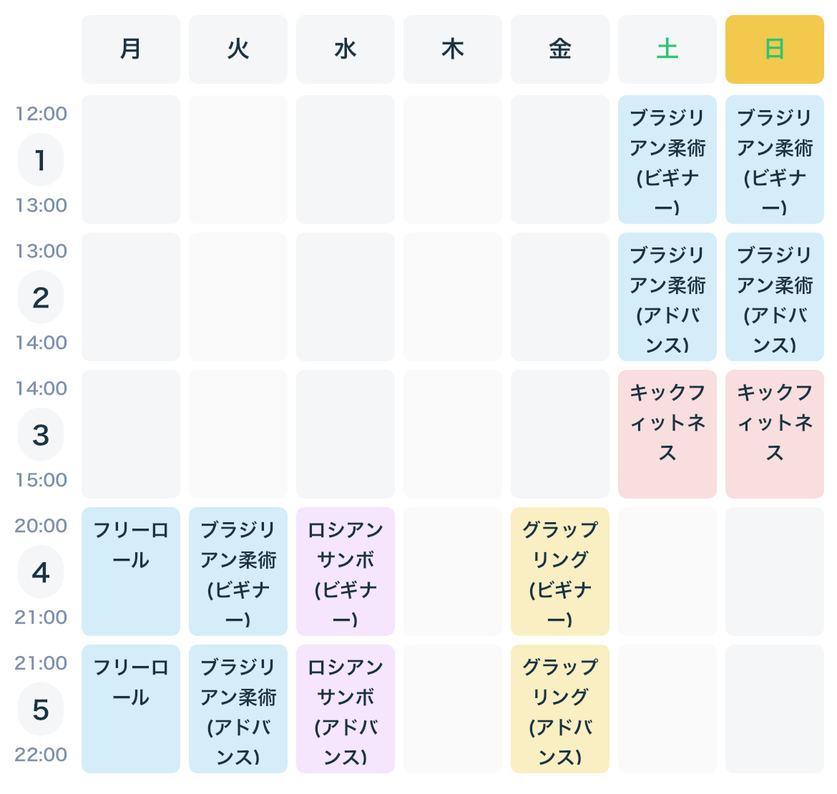Select the 土 day tab

point(667,49)
